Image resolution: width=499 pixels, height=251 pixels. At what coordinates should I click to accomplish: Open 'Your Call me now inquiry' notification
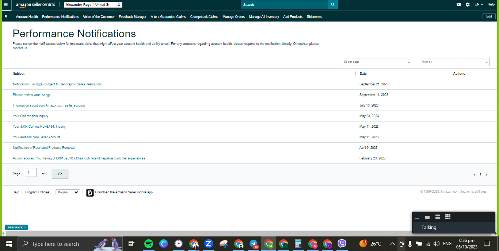pos(31,116)
